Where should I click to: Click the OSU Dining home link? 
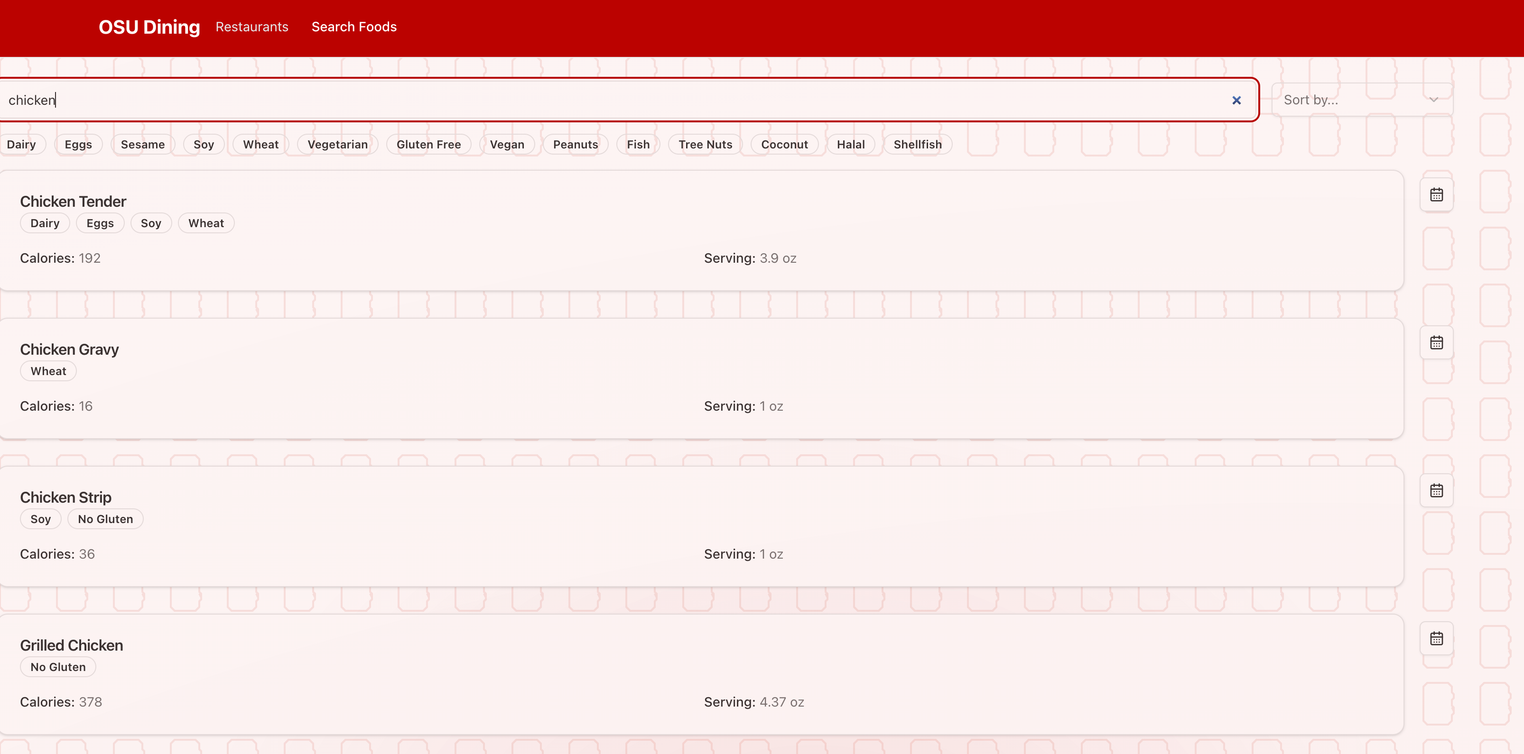[149, 27]
